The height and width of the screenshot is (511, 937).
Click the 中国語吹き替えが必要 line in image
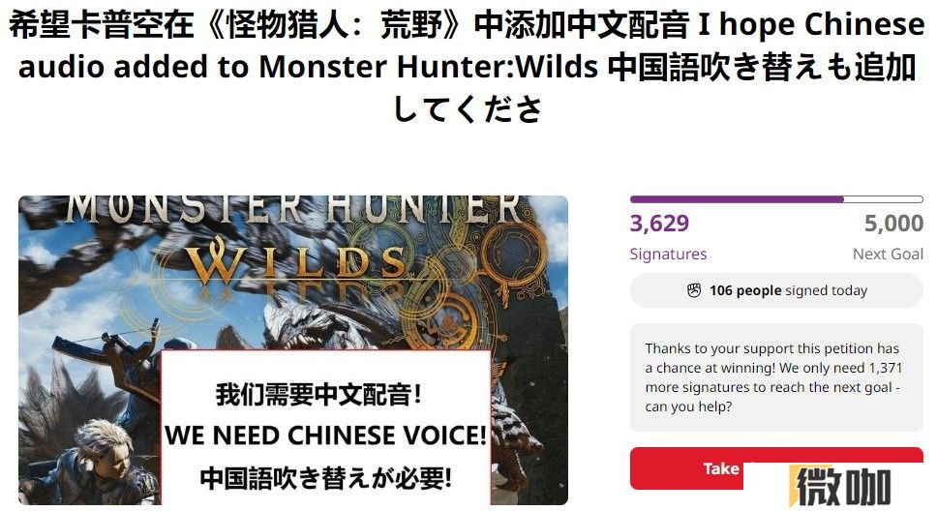point(325,478)
